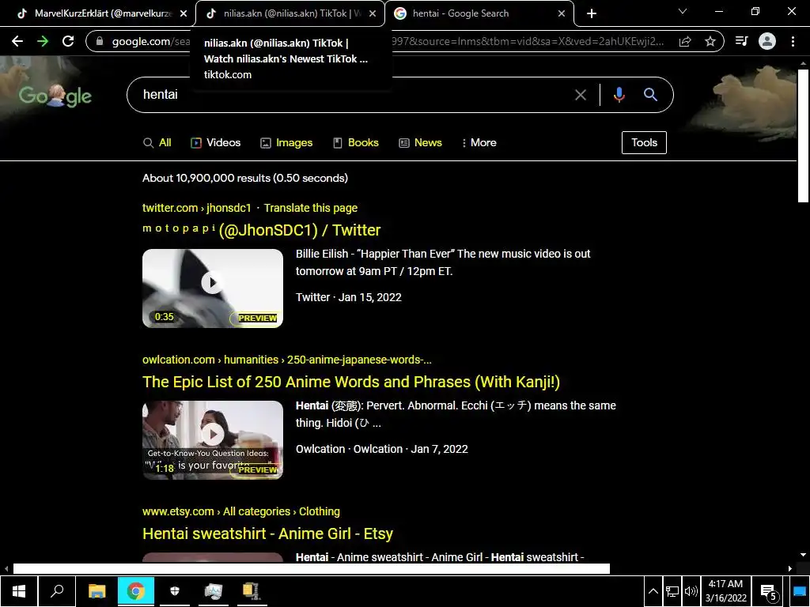Bookmark this page with the star icon
This screenshot has height=607, width=810.
coord(710,41)
